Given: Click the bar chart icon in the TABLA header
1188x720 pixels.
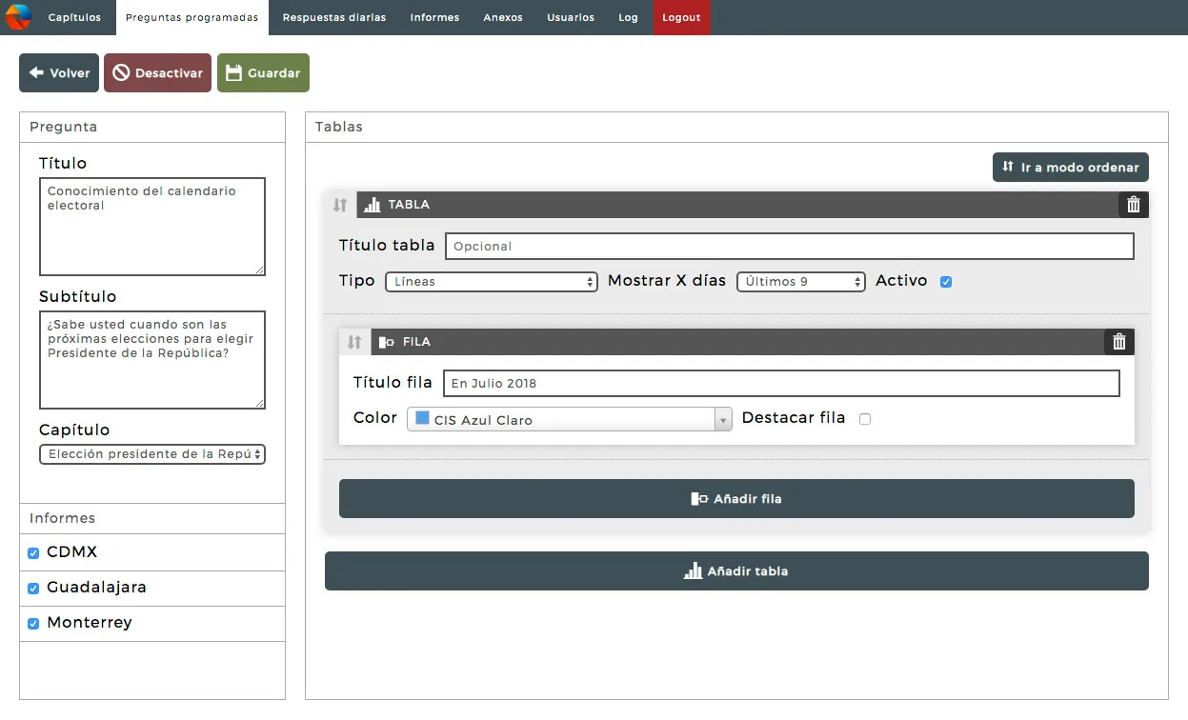Looking at the screenshot, I should 372,204.
